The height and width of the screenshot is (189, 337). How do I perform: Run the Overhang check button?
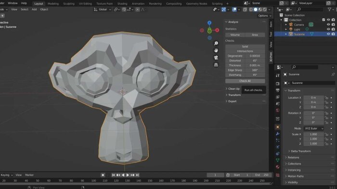click(x=235, y=75)
